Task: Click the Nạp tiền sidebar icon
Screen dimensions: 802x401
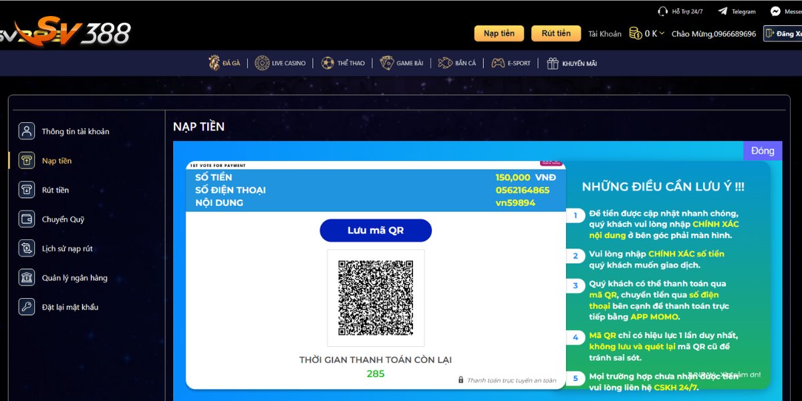Action: point(27,160)
